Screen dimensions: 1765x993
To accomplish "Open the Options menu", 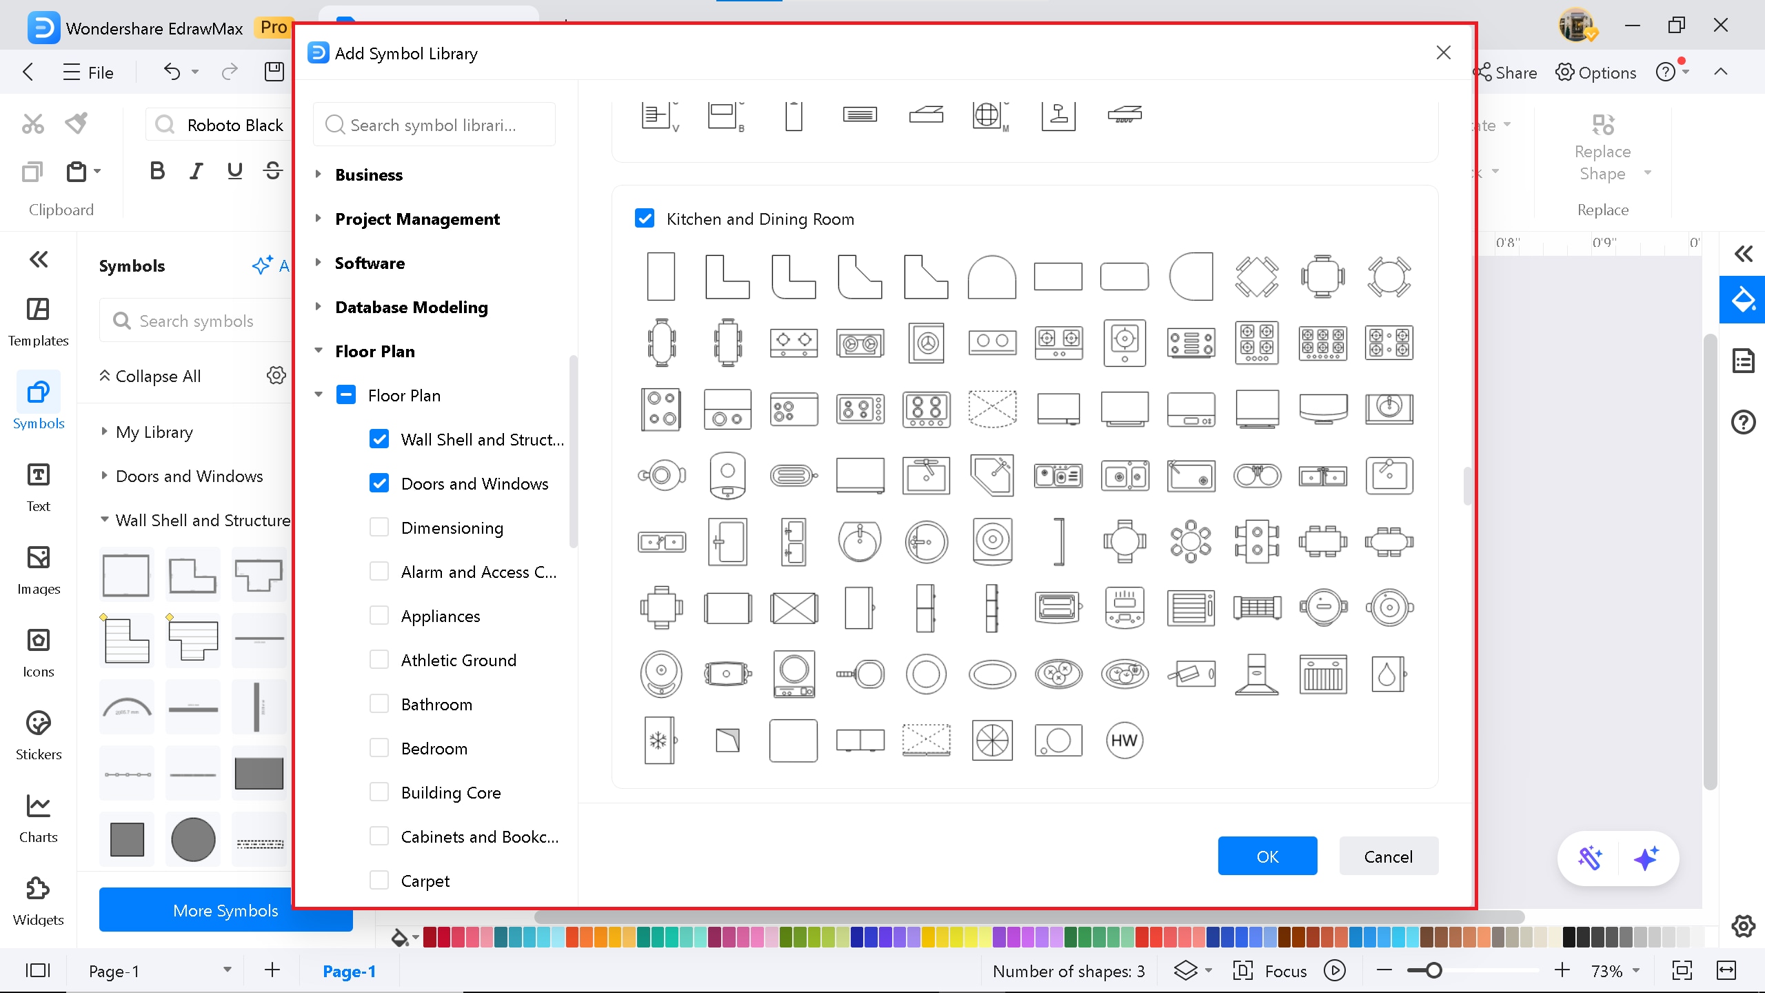I will pos(1595,72).
